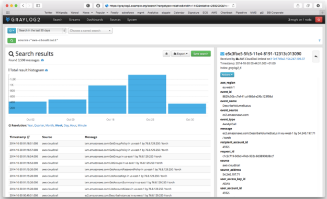Reload the page with the address bar refresh icon
Screen dimensions: 327x199
tap(233, 6)
